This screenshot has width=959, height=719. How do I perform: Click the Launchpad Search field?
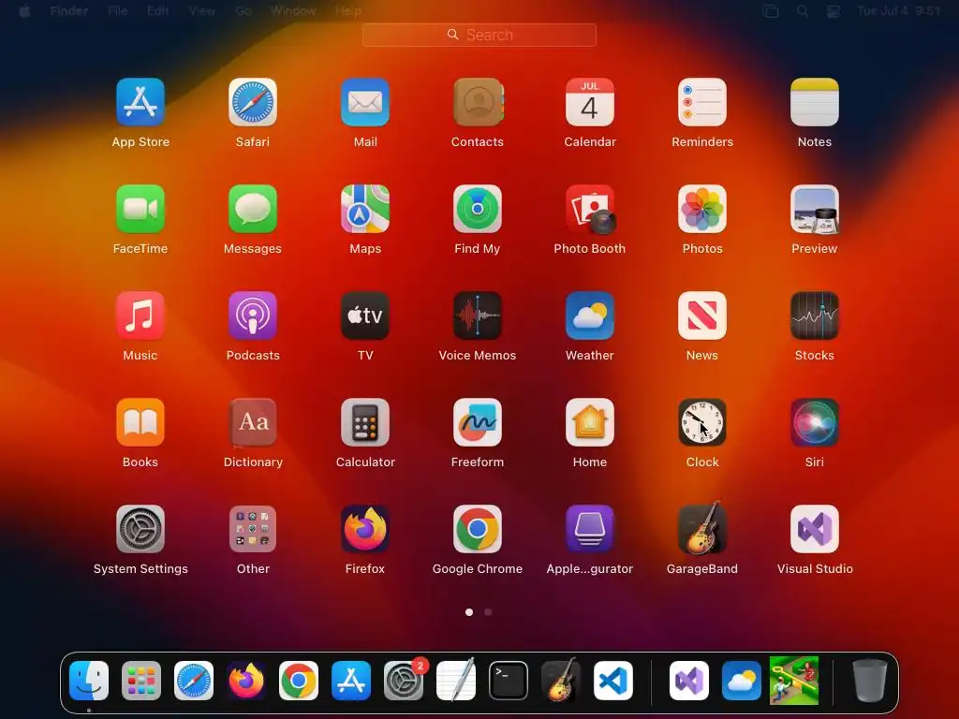tap(479, 35)
